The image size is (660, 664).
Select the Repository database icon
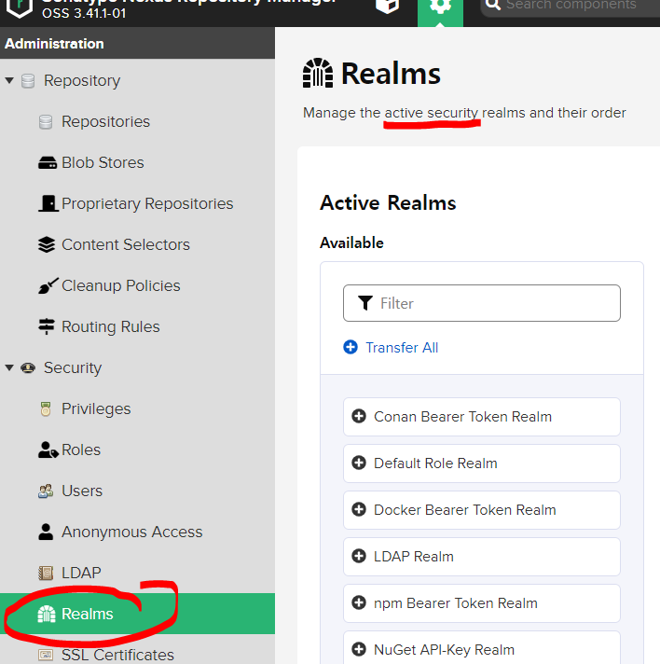[x=28, y=80]
